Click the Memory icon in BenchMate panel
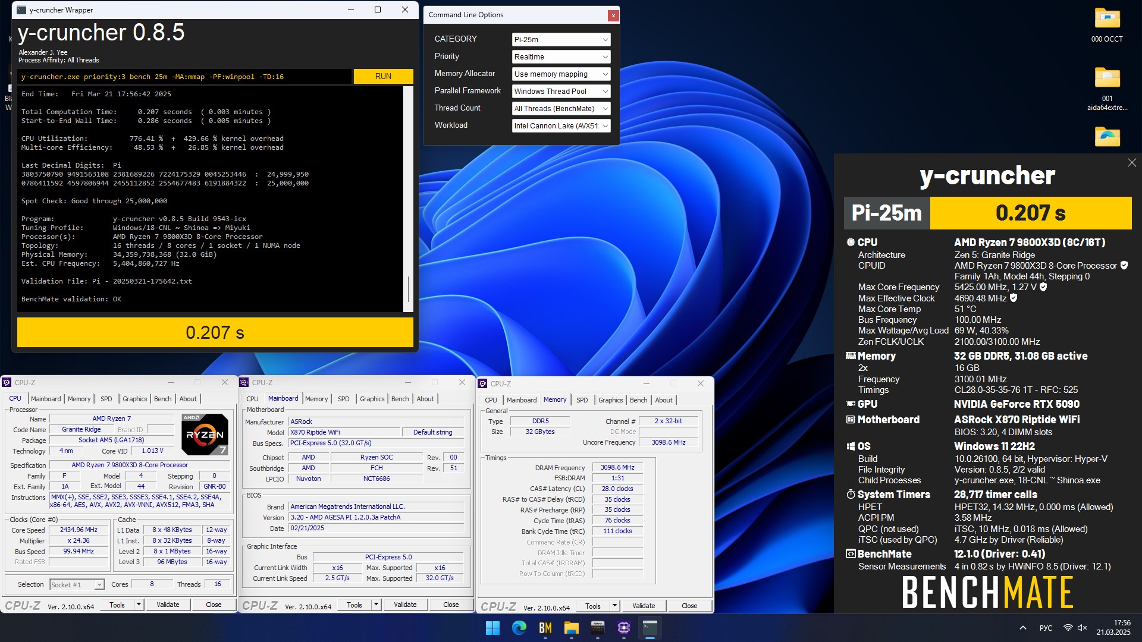This screenshot has height=642, width=1142. click(x=851, y=356)
